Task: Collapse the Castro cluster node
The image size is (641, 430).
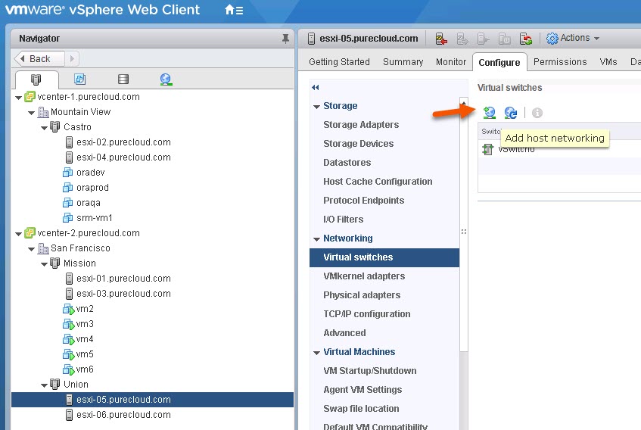Action: 44,127
